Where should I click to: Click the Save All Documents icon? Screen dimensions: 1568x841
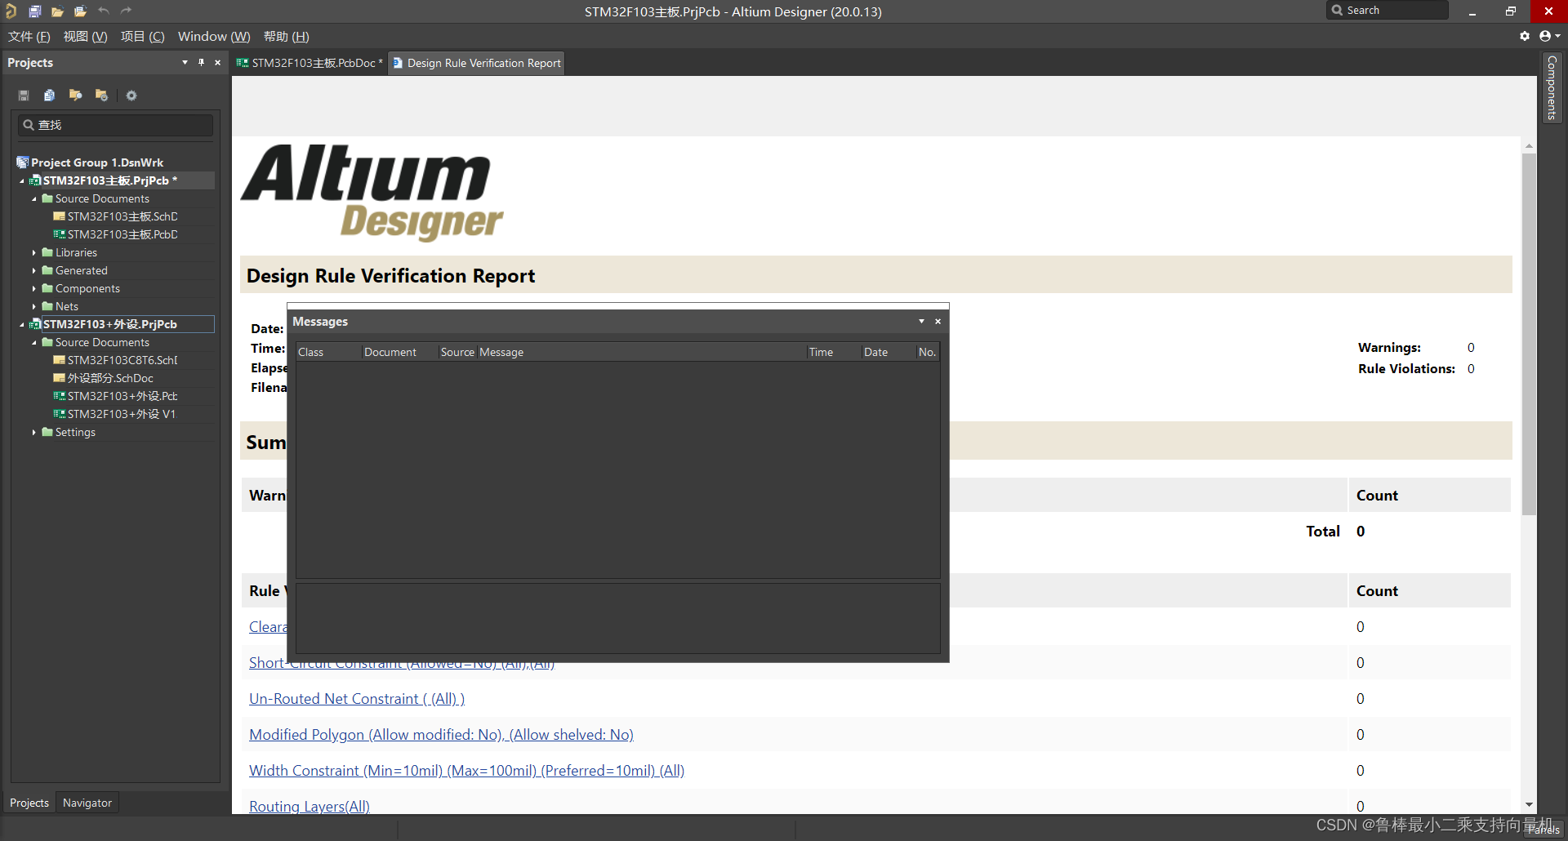[34, 11]
